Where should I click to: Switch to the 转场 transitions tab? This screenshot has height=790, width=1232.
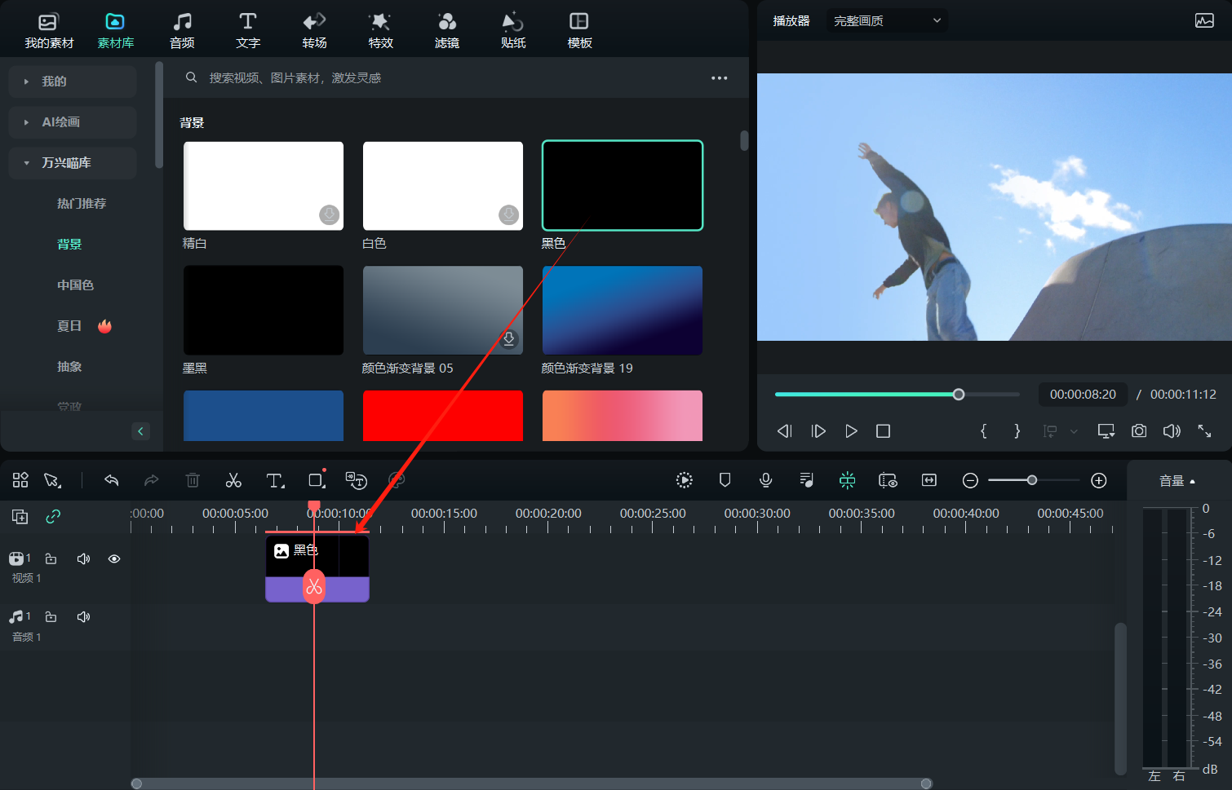click(314, 29)
